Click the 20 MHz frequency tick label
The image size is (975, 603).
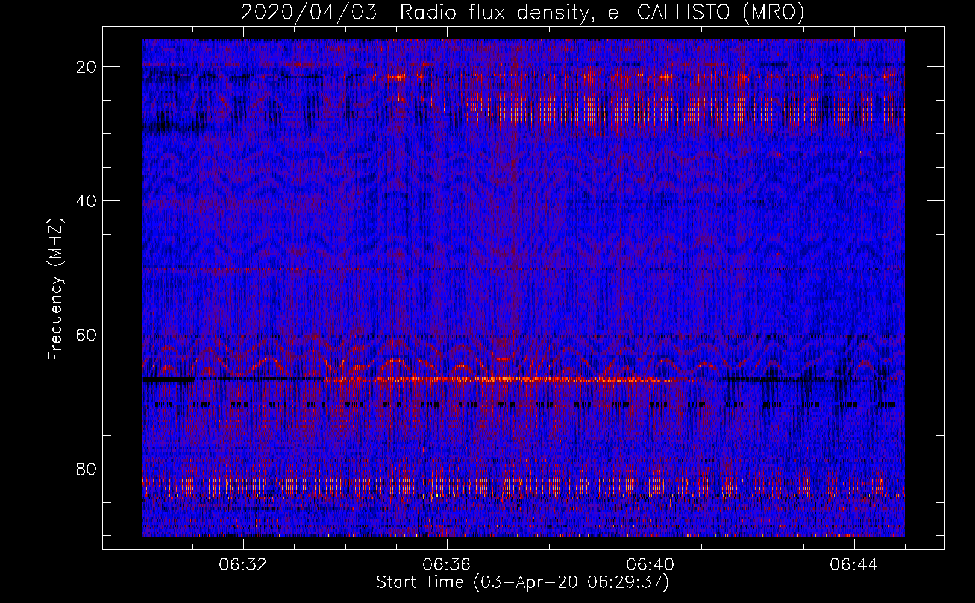[87, 67]
